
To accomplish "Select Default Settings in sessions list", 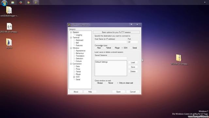I will [102, 62].
